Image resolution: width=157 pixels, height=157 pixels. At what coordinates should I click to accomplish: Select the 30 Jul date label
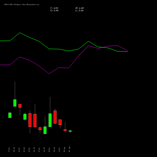point(54,150)
